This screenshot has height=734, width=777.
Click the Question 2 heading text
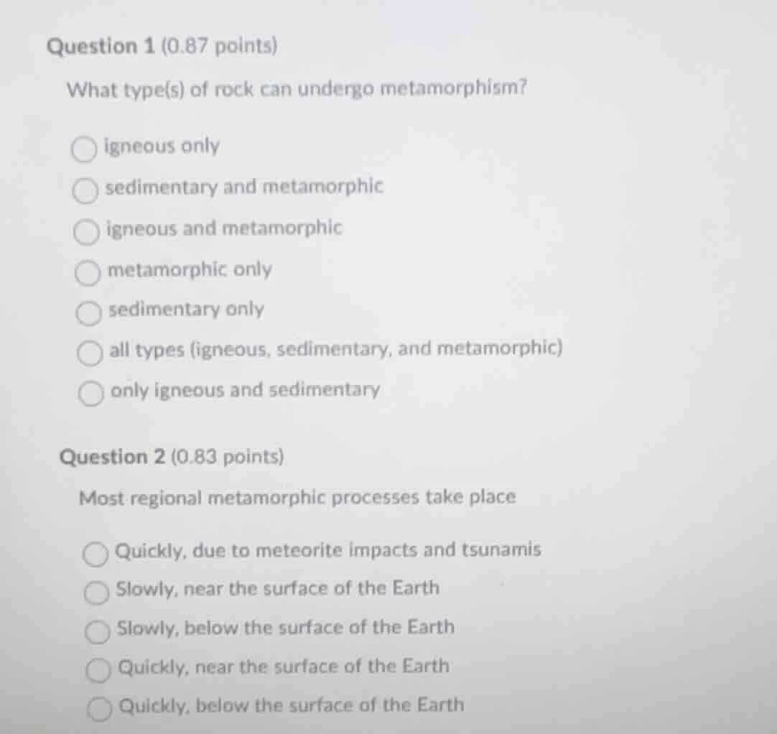coord(118,457)
